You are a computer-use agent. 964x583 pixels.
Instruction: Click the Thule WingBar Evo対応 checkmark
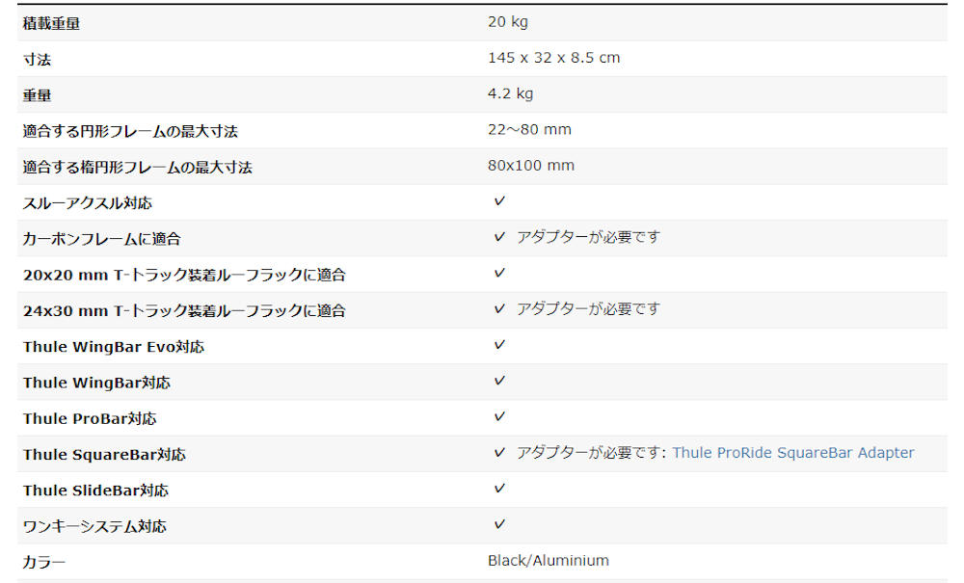click(x=499, y=345)
